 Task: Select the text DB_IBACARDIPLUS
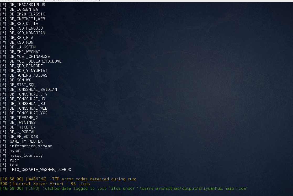click(x=27, y=5)
